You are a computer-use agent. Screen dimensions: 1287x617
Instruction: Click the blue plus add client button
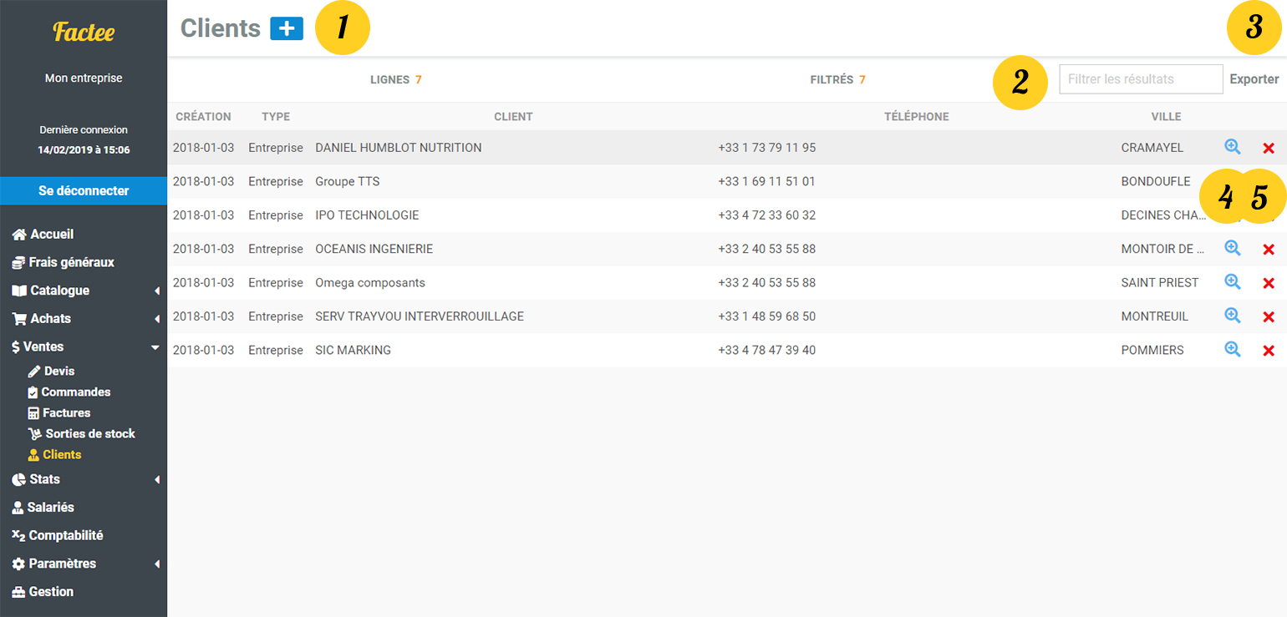pyautogui.click(x=286, y=28)
